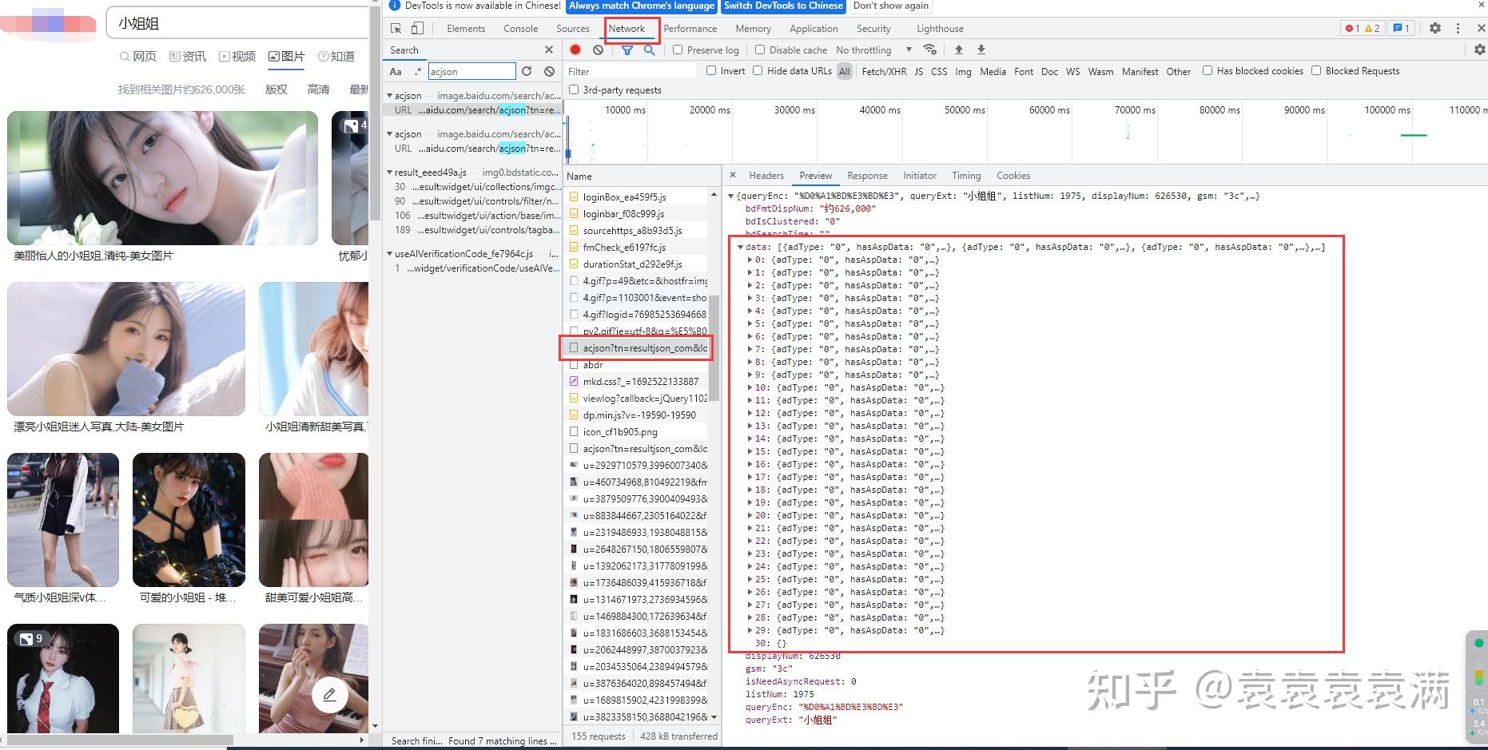
Task: Open the Timing tab for the request
Action: pyautogui.click(x=966, y=175)
